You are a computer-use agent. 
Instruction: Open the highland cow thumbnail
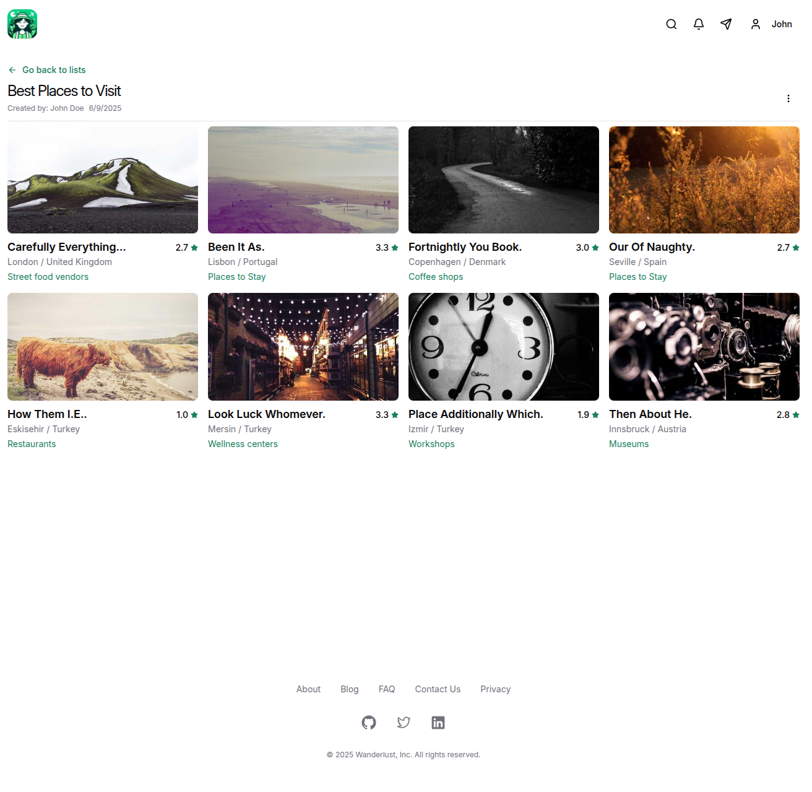pos(103,347)
